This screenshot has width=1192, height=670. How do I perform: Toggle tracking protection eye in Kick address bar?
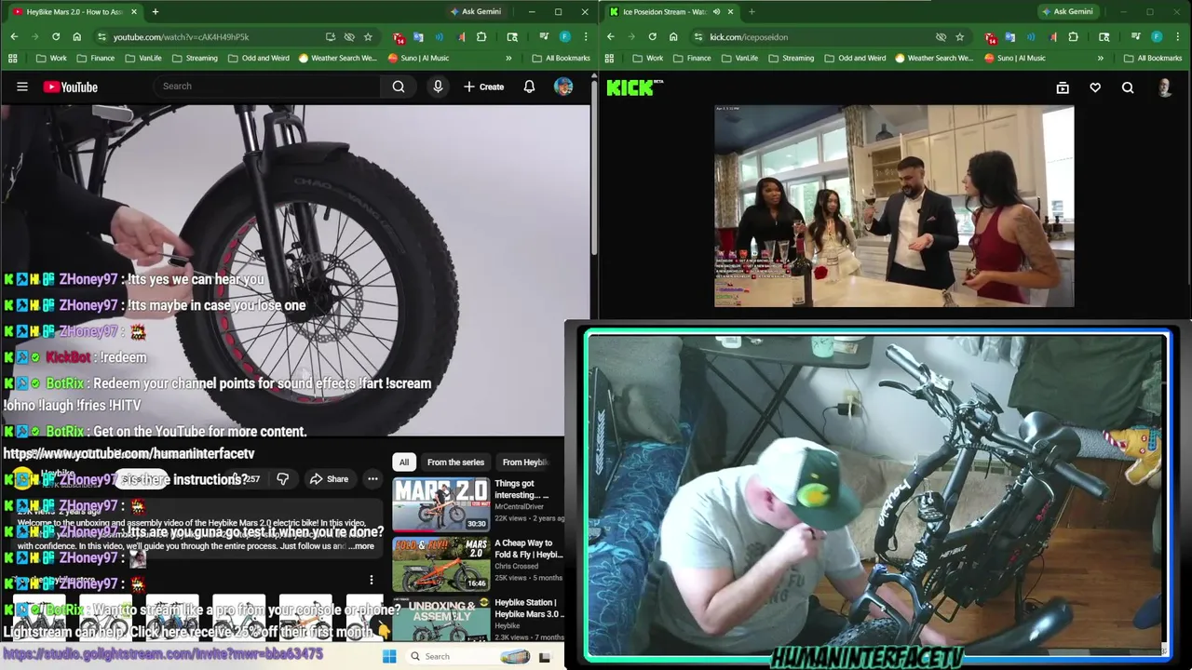tap(941, 36)
